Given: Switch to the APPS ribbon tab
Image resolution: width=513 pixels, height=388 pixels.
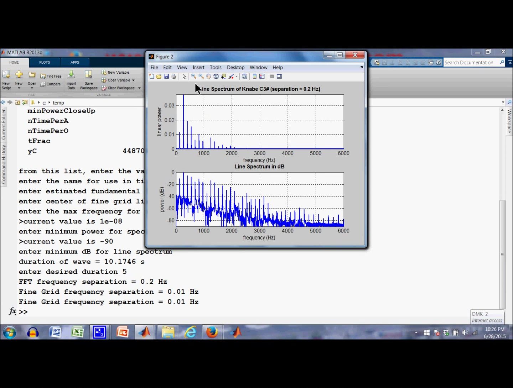Looking at the screenshot, I should [x=75, y=62].
